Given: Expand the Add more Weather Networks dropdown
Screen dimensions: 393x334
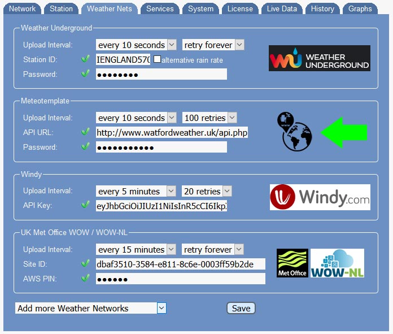Looking at the screenshot, I should pyautogui.click(x=91, y=308).
